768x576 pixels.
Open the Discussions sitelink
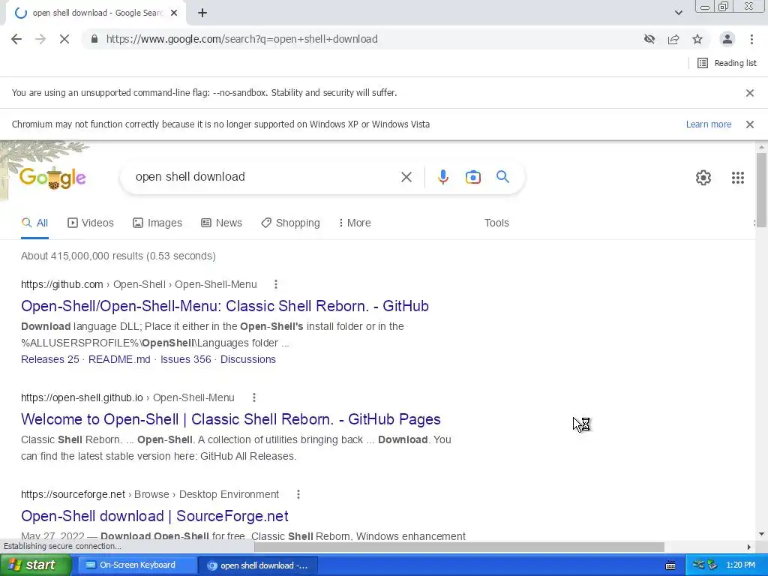[247, 359]
